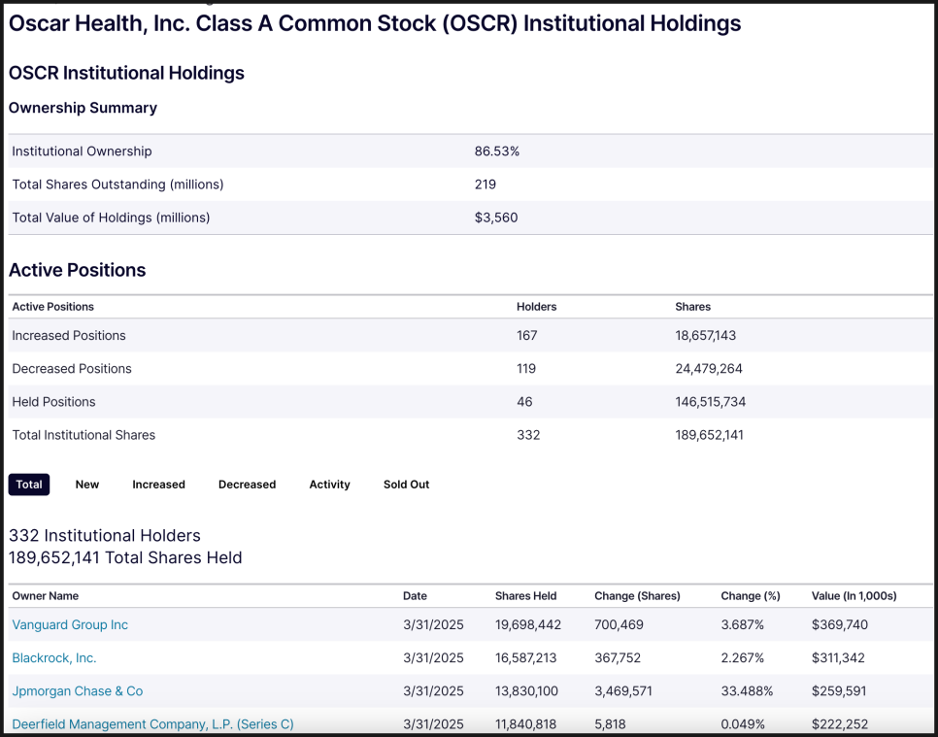Select Vanguard's 19,698,442 shares held
This screenshot has height=737, width=938.
coord(528,624)
